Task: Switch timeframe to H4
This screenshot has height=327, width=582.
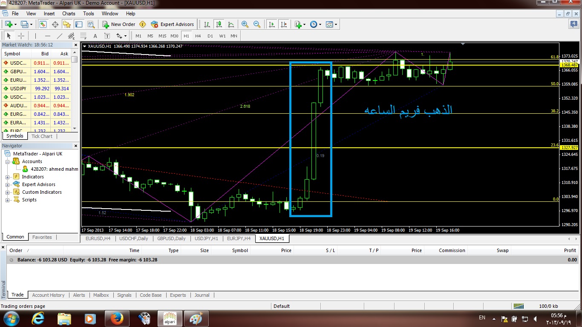Action: pyautogui.click(x=198, y=36)
